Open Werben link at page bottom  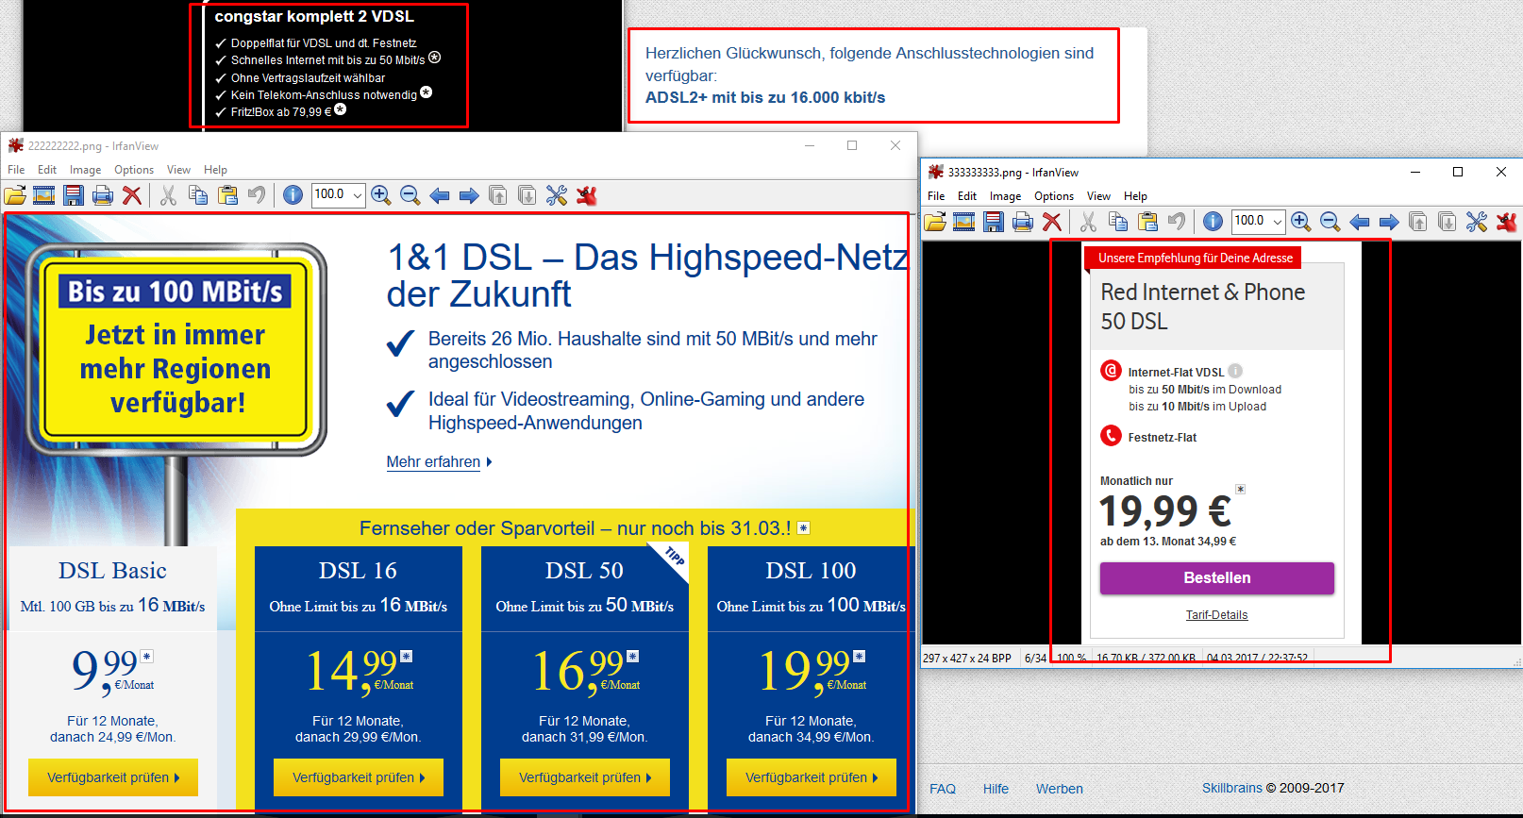(1060, 789)
